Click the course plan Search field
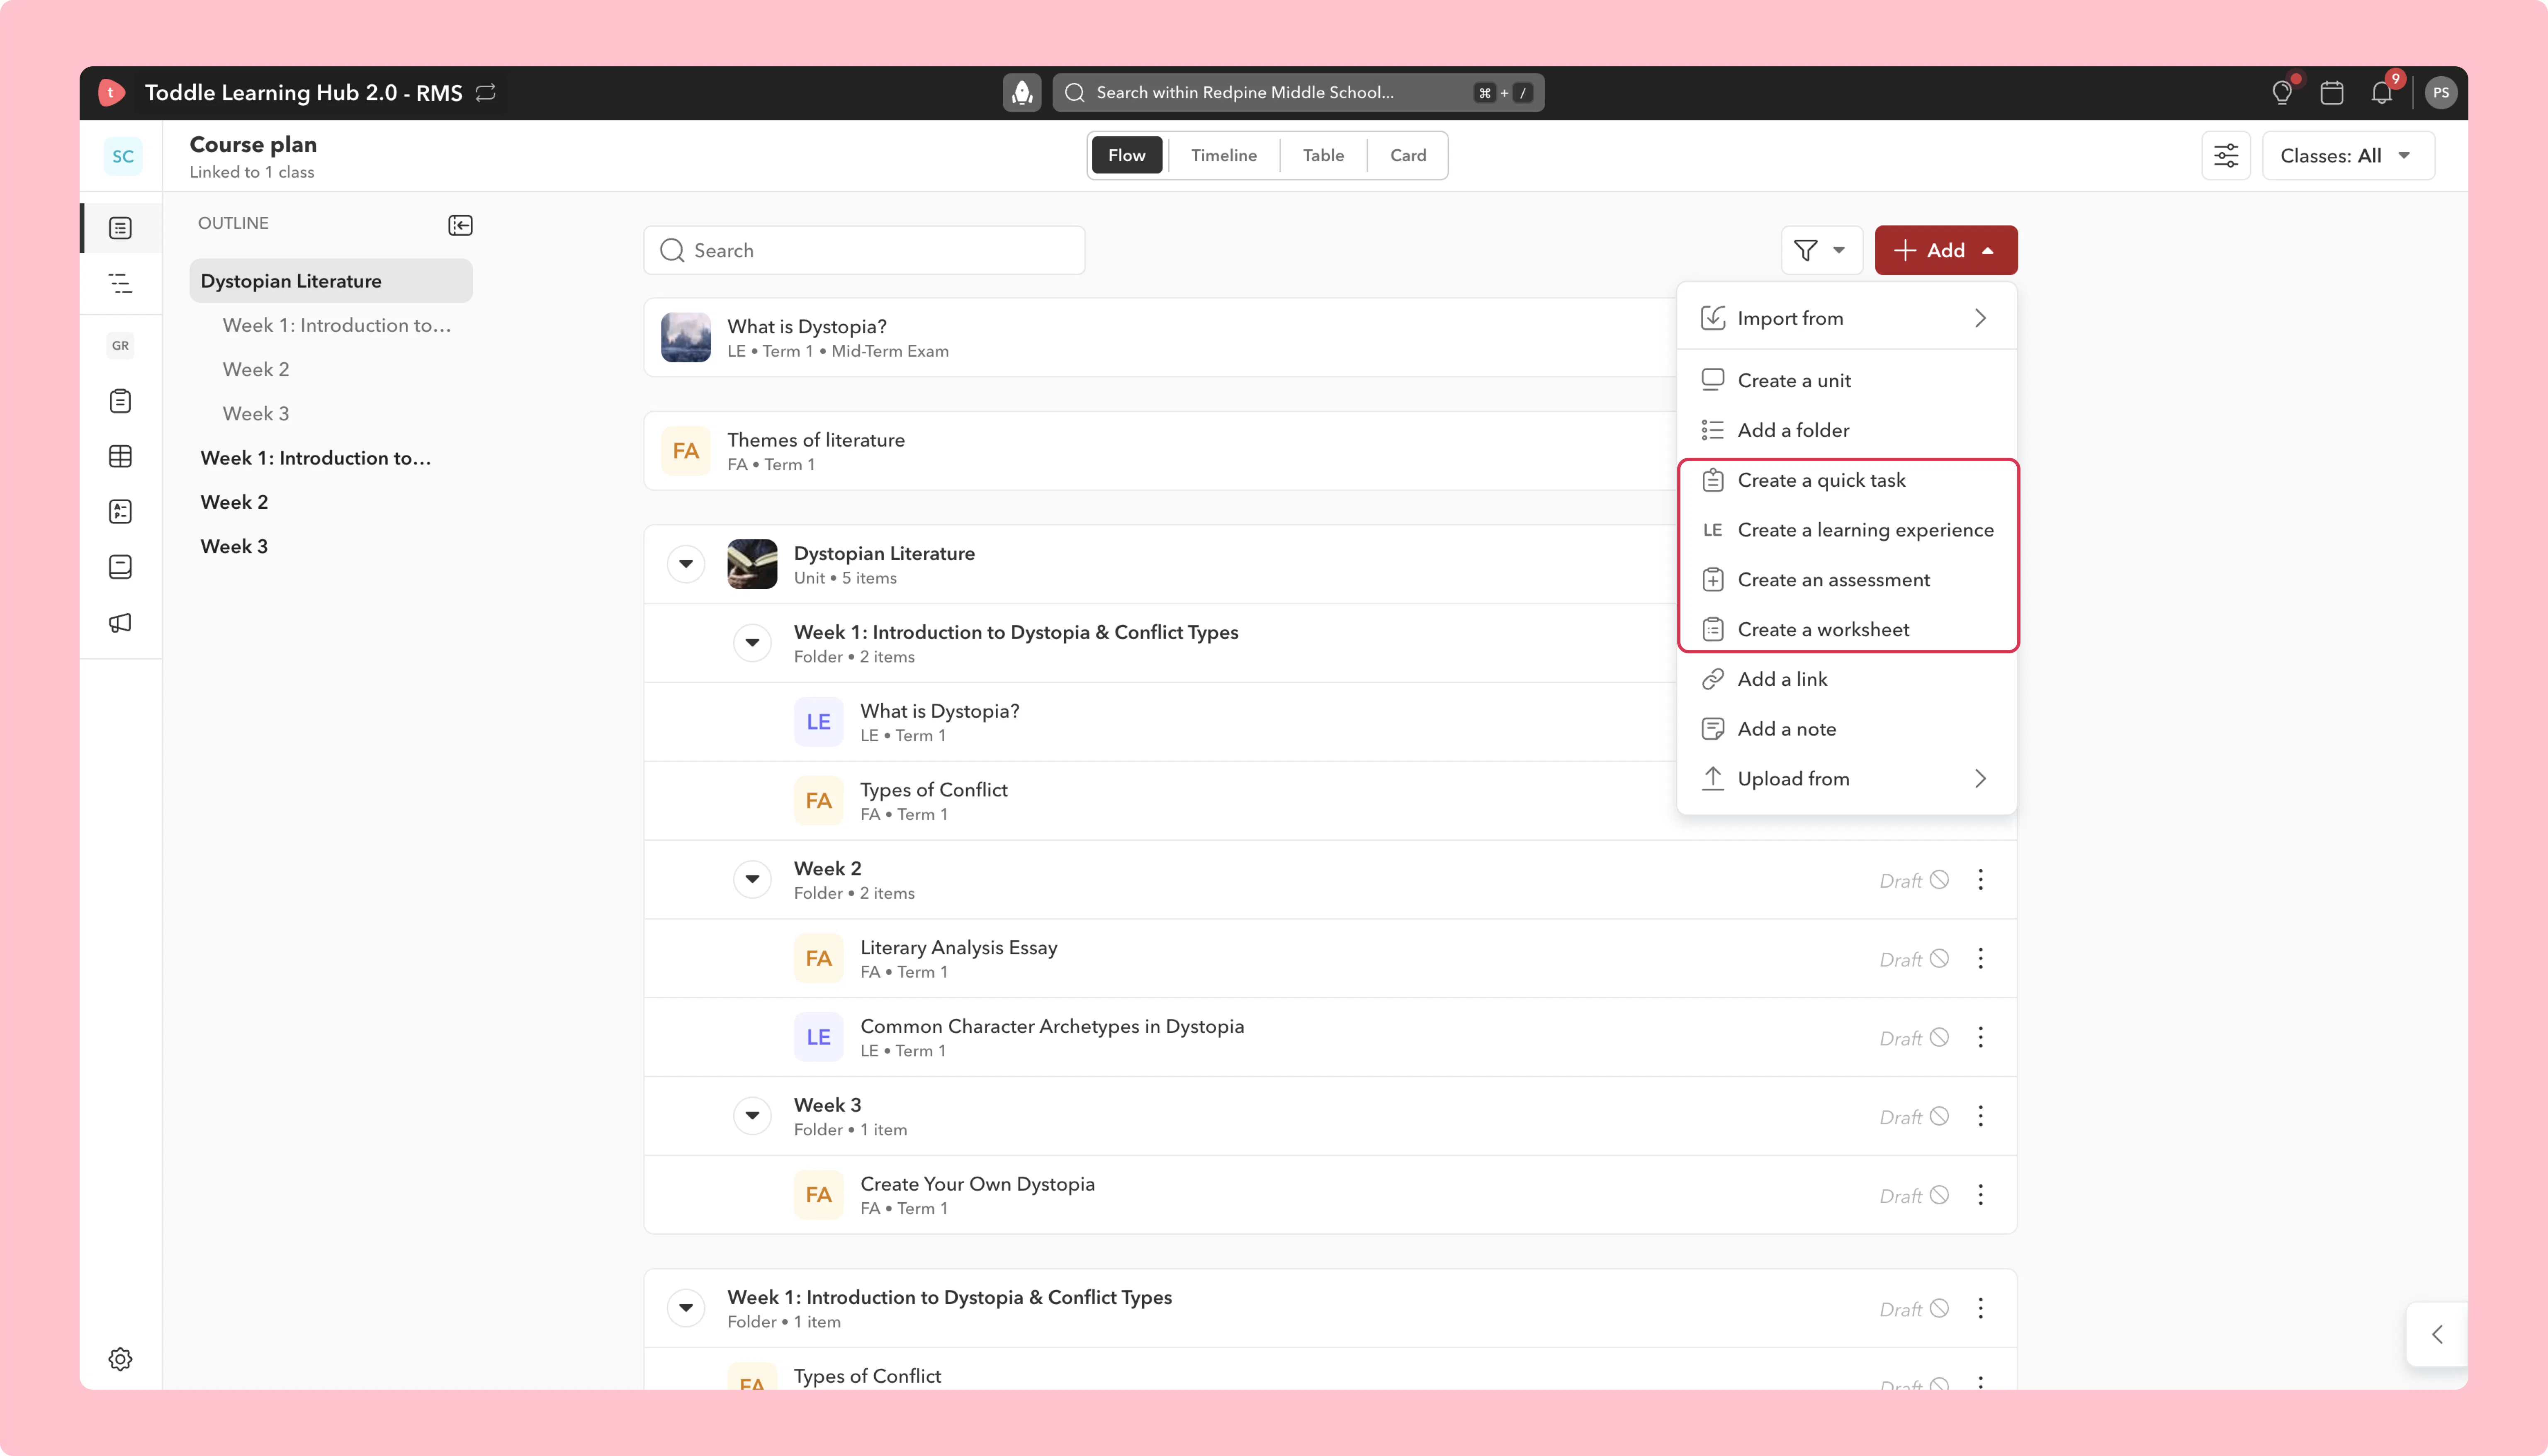The height and width of the screenshot is (1456, 2548). tap(864, 250)
